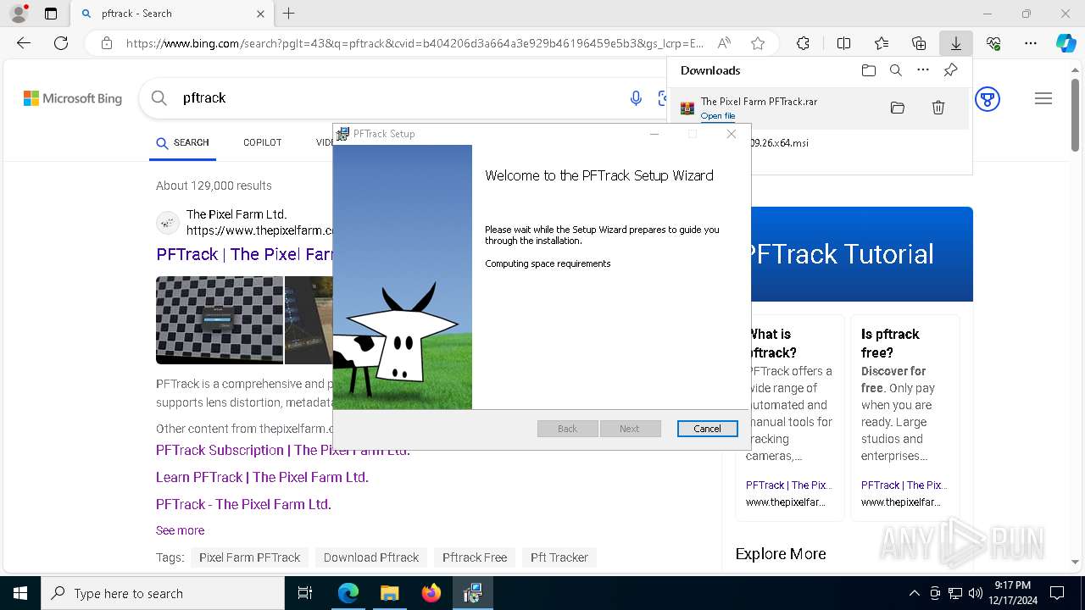Click the Open file link
Viewport: 1085px width, 610px height.
point(718,116)
